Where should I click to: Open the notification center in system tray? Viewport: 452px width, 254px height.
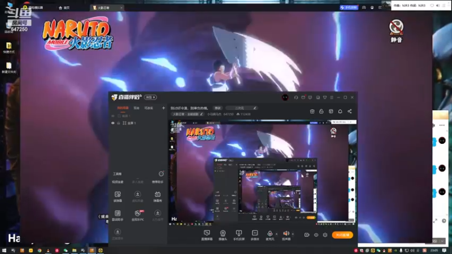click(x=444, y=251)
